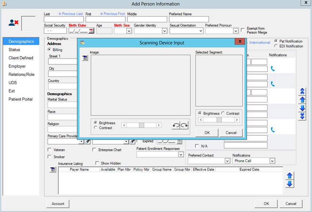Select Contrast radio under the Image panel
The image size is (312, 212).
95,128
